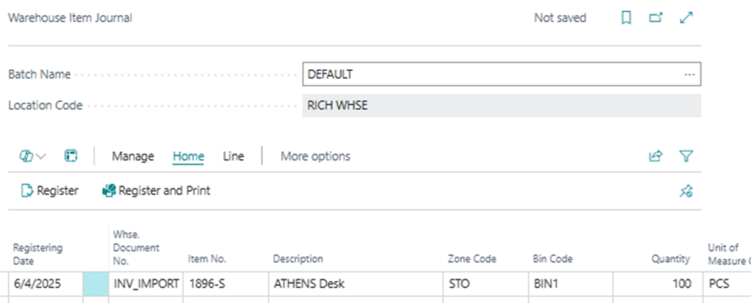Select the Home tab
751x303 pixels.
188,156
